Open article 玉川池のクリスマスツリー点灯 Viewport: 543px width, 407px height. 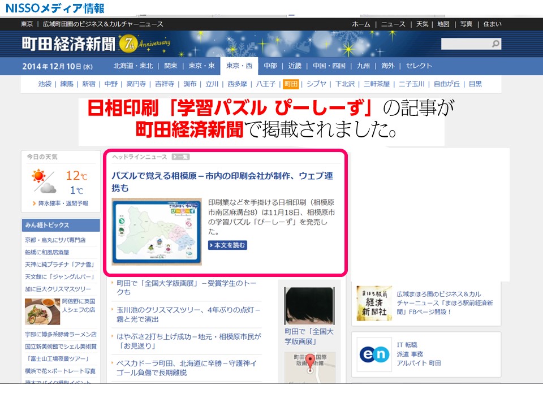click(x=188, y=314)
